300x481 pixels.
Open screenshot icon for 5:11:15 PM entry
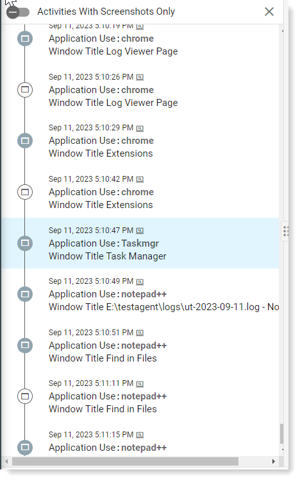(140, 435)
